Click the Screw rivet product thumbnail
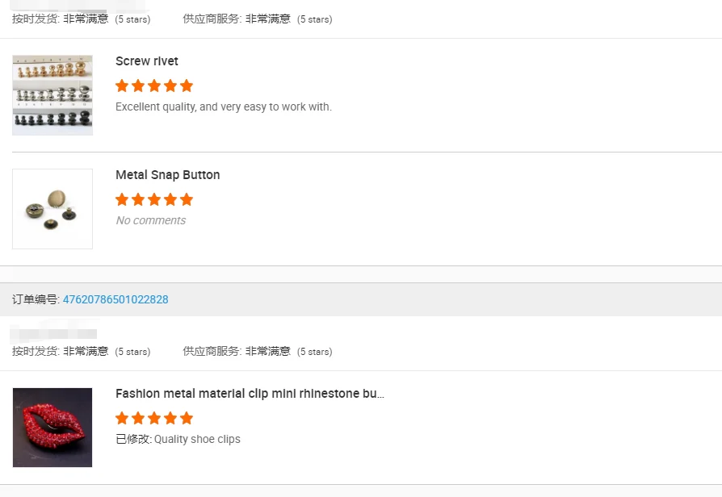The image size is (722, 497). click(52, 95)
